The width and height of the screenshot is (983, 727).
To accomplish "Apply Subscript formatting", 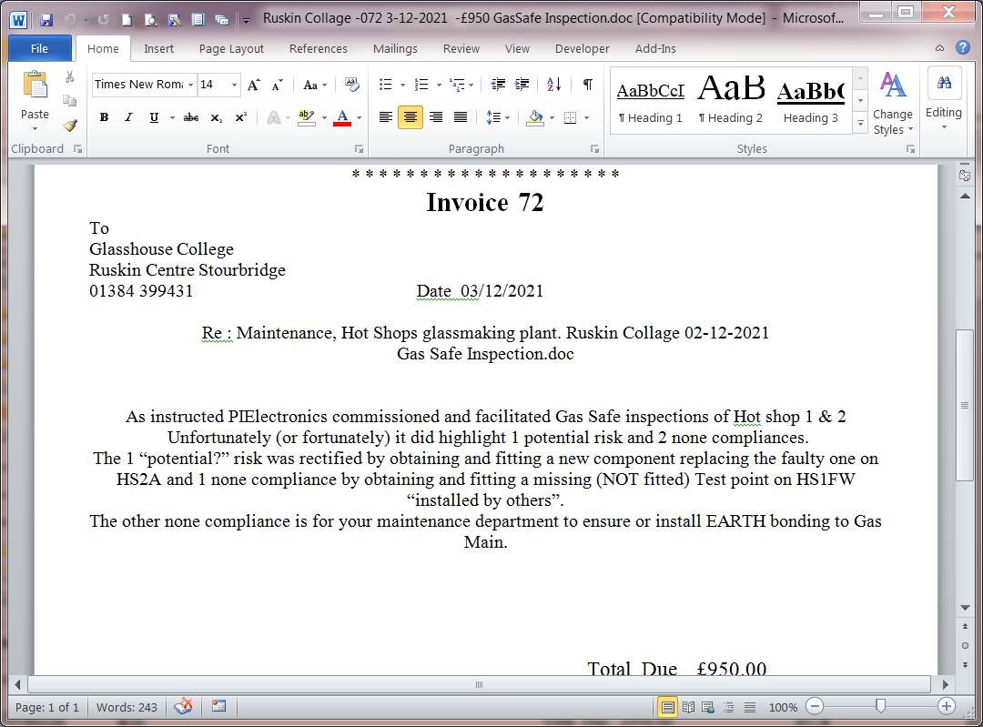I will click(x=217, y=117).
